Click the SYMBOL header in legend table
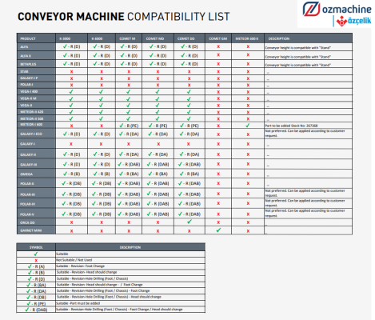 [x=36, y=247]
